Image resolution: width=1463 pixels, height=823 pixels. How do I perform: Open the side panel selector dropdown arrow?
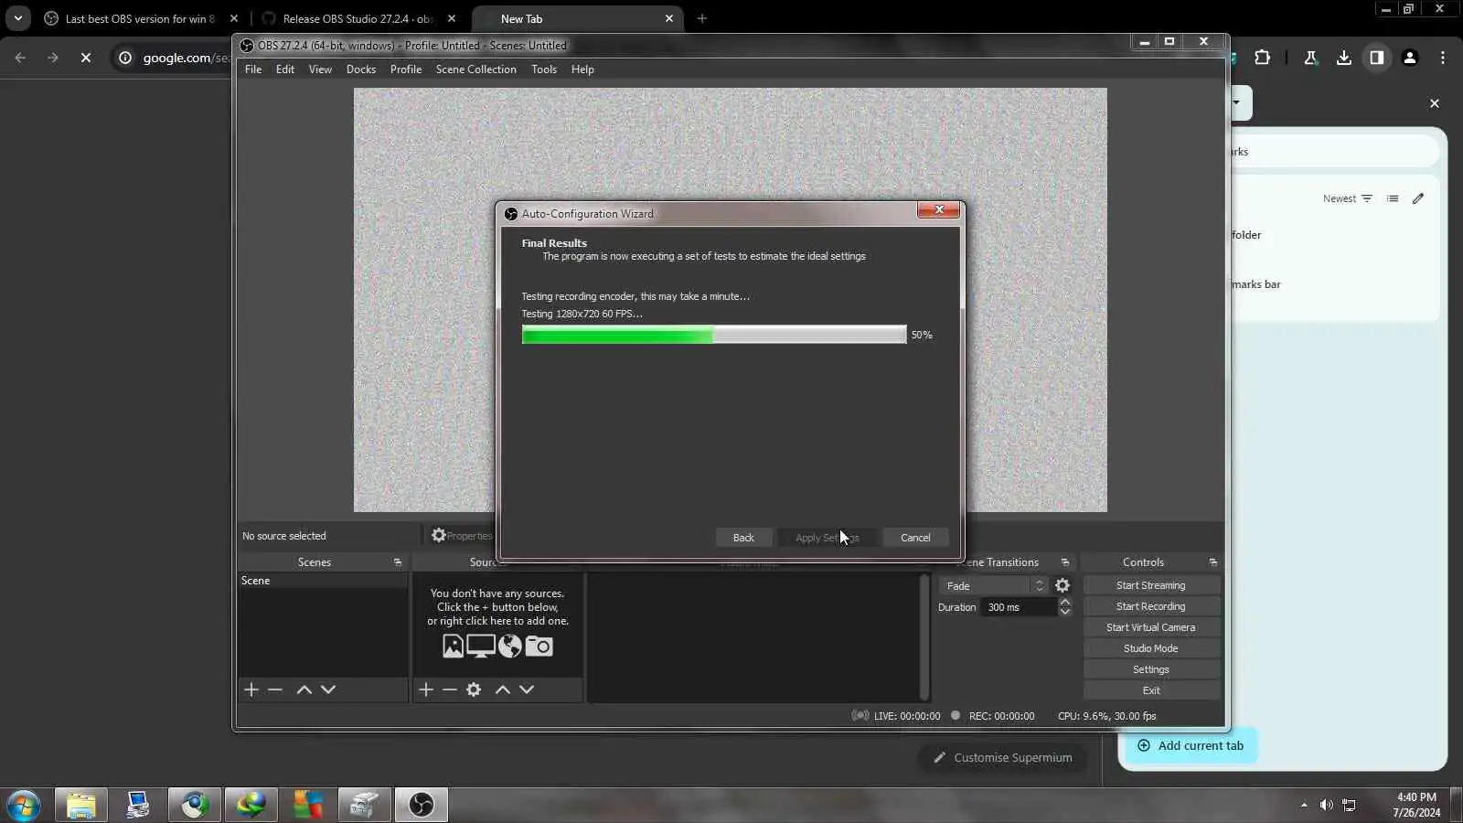tap(1236, 102)
